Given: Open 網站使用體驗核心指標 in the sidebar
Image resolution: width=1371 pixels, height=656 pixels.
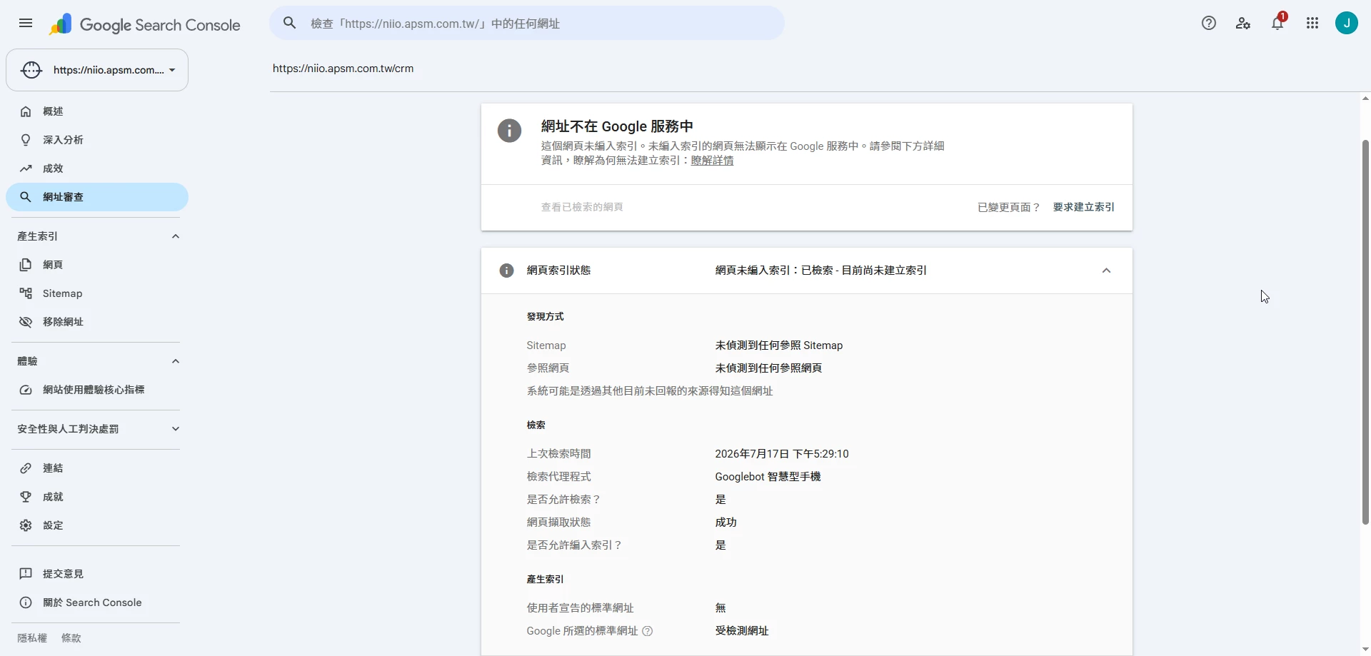Looking at the screenshot, I should [x=97, y=390].
